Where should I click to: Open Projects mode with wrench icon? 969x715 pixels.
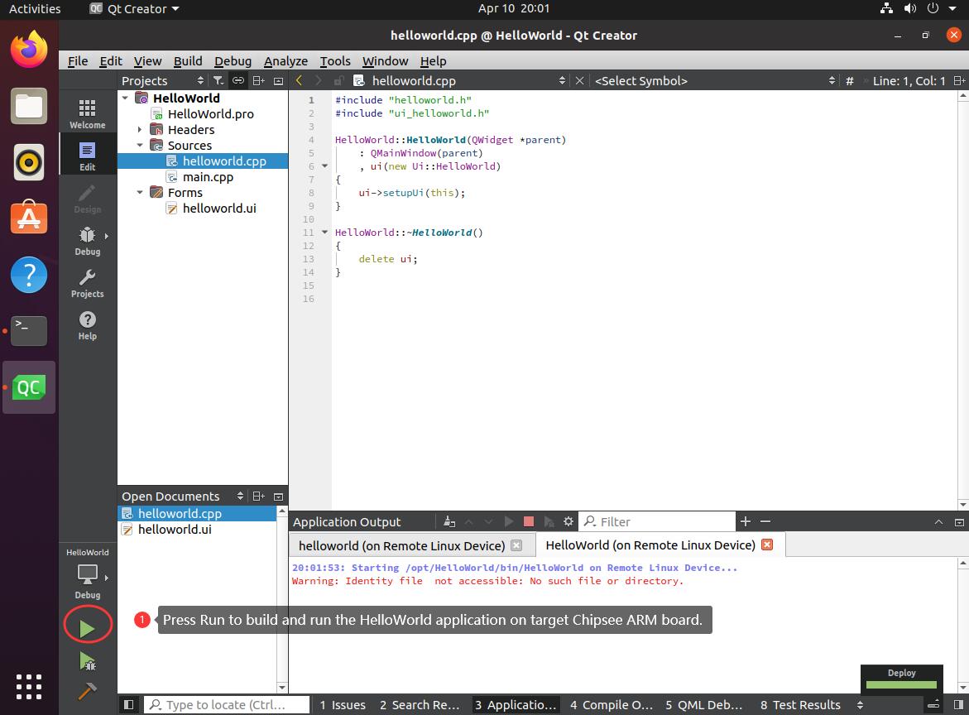pos(87,283)
